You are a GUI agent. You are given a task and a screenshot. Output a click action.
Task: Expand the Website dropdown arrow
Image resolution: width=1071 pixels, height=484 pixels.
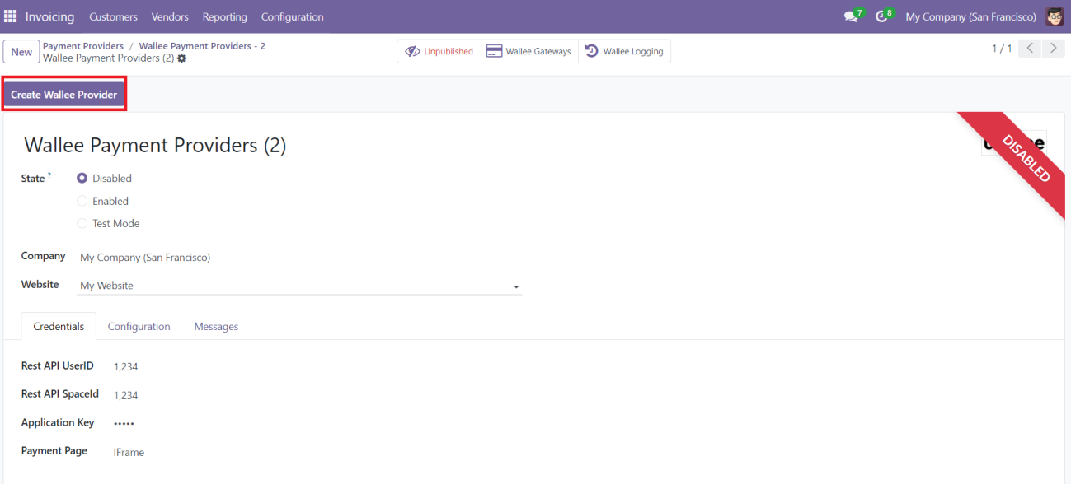(516, 286)
